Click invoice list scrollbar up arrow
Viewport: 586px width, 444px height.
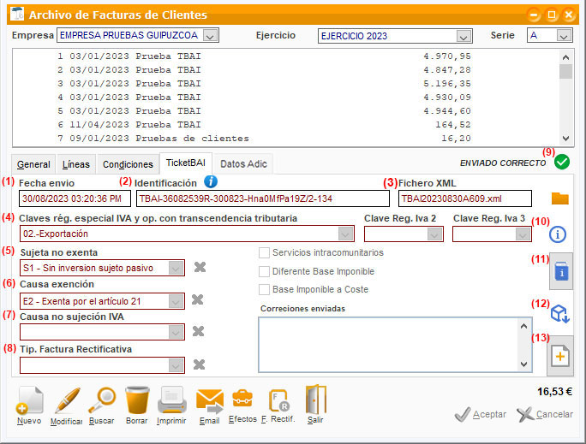565,57
